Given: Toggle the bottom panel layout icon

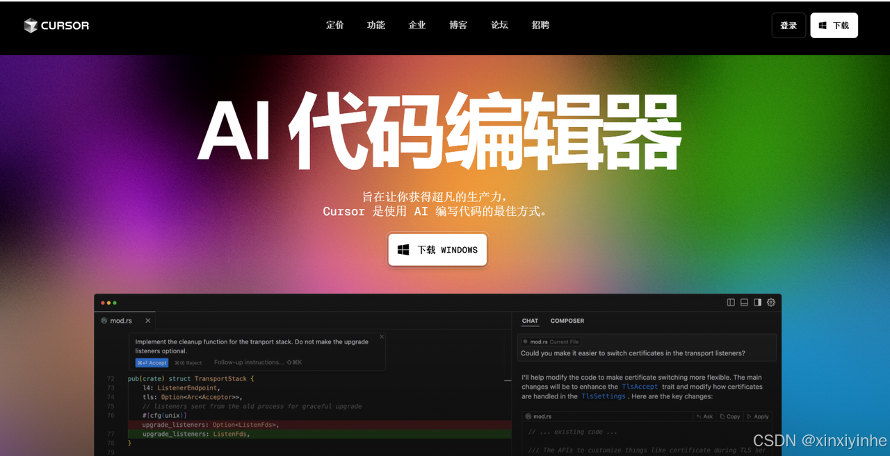Looking at the screenshot, I should click(744, 302).
